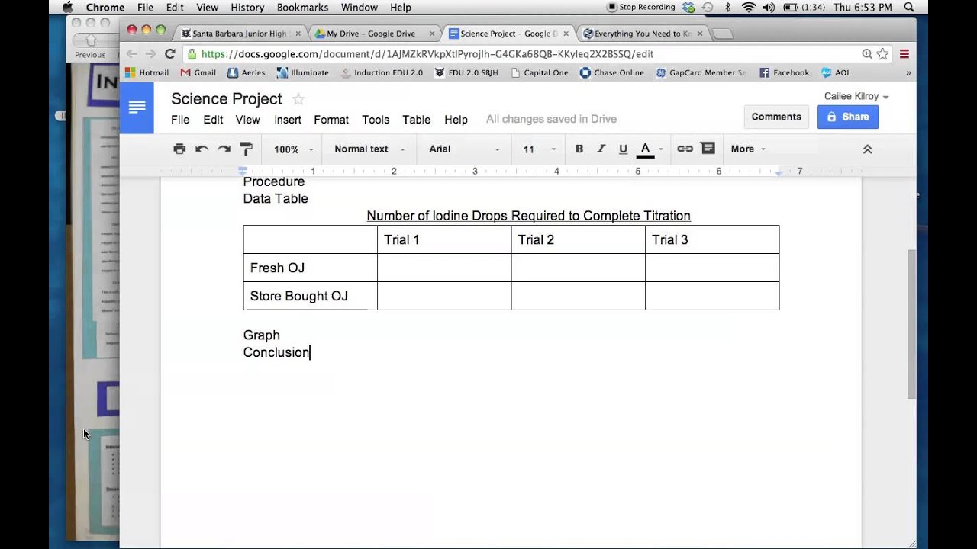Expand the More toolbar options
Screen dimensions: 977x549
tap(747, 149)
